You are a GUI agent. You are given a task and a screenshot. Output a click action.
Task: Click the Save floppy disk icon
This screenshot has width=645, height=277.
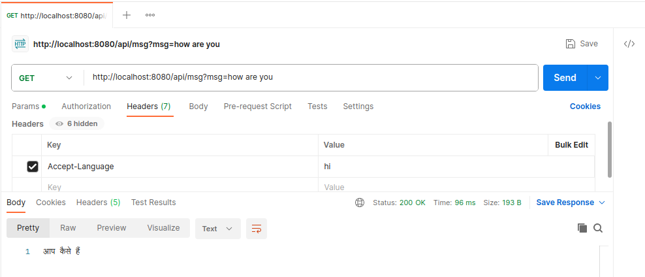[x=571, y=44]
